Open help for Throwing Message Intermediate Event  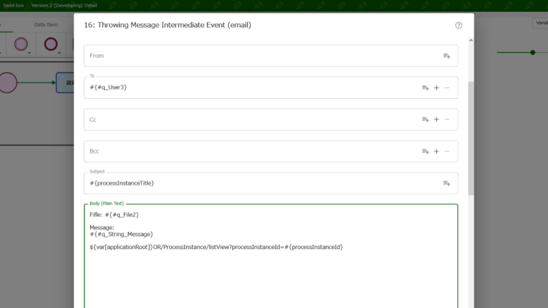point(458,26)
